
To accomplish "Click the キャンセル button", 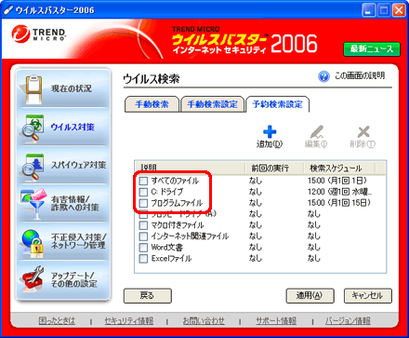I will point(368,295).
